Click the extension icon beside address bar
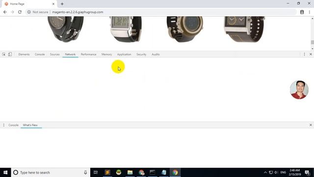The height and width of the screenshot is (177, 314). tap(302, 12)
